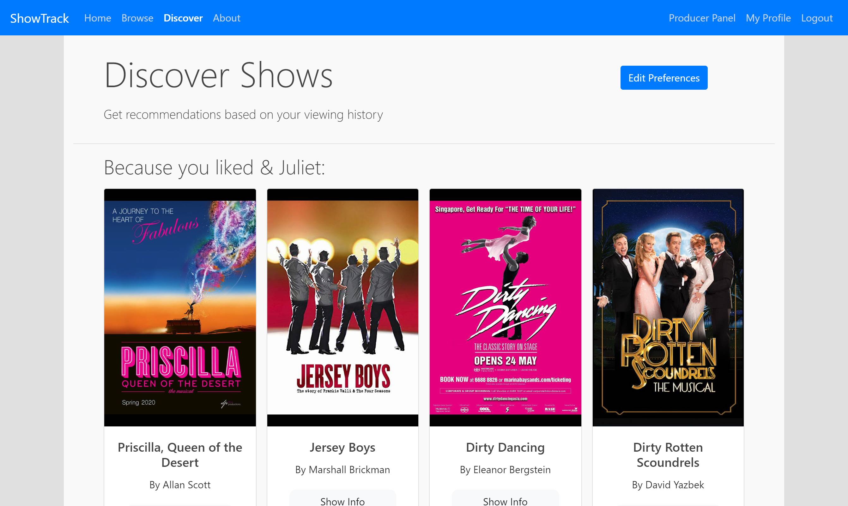Open the About page
Screen dimensions: 848x506
[227, 18]
